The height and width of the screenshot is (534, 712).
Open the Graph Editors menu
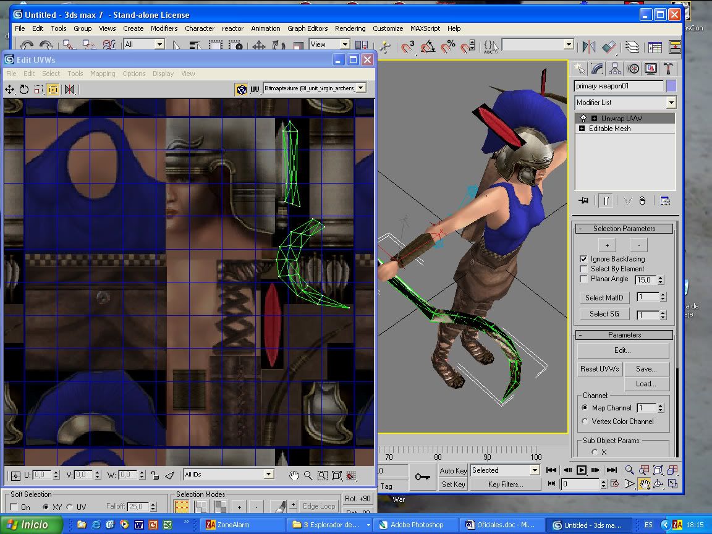(x=307, y=28)
